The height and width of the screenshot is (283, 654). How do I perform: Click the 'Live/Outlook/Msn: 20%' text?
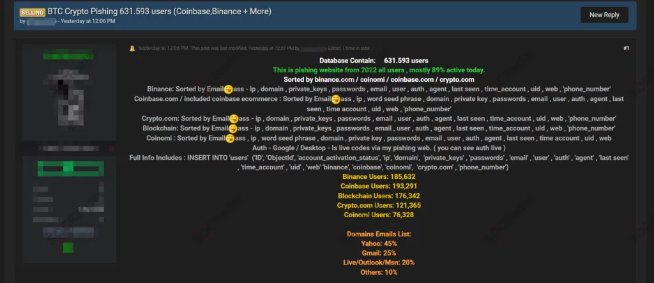click(379, 263)
